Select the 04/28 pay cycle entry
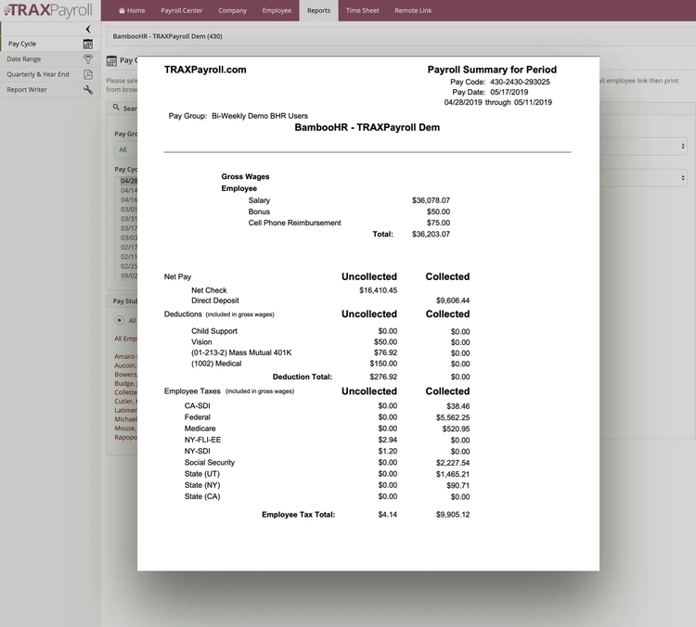Viewport: 696px width, 627px height. click(129, 181)
